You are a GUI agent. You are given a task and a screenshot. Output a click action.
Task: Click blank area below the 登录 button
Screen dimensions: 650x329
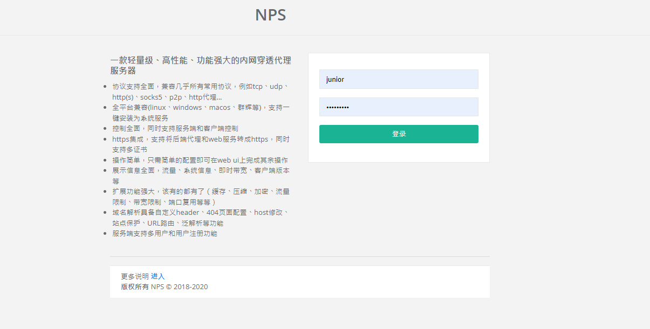[x=398, y=152]
